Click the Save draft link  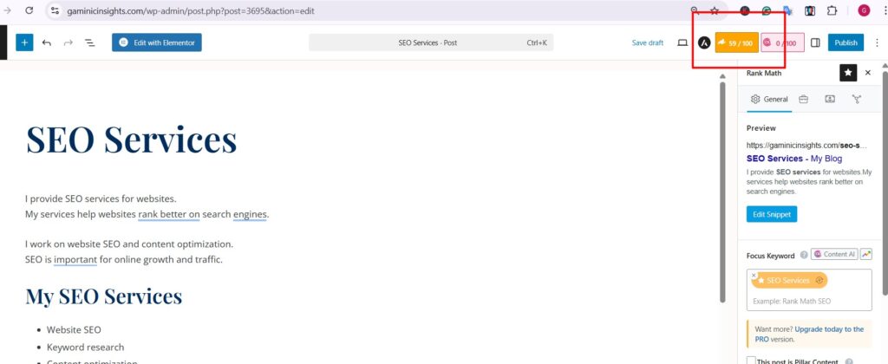[x=647, y=42]
